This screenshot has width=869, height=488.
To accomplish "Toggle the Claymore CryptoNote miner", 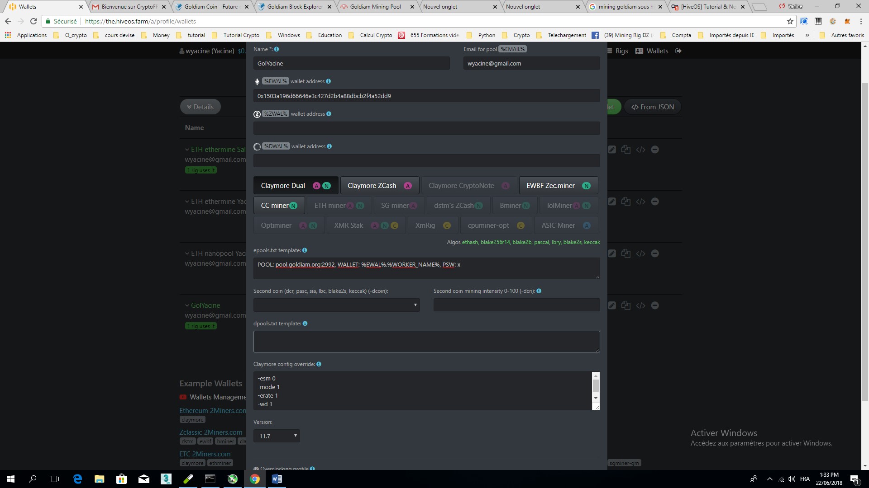I will pyautogui.click(x=469, y=186).
